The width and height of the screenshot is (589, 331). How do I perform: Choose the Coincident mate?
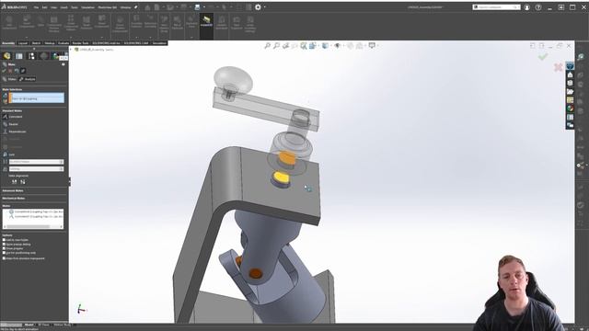coord(13,117)
